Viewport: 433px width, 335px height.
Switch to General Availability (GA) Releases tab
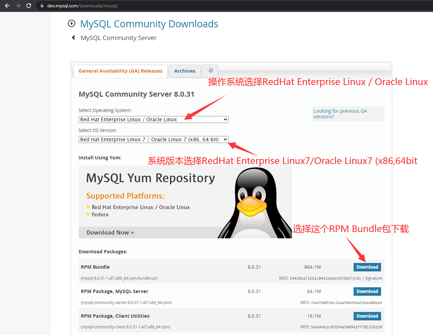click(120, 71)
